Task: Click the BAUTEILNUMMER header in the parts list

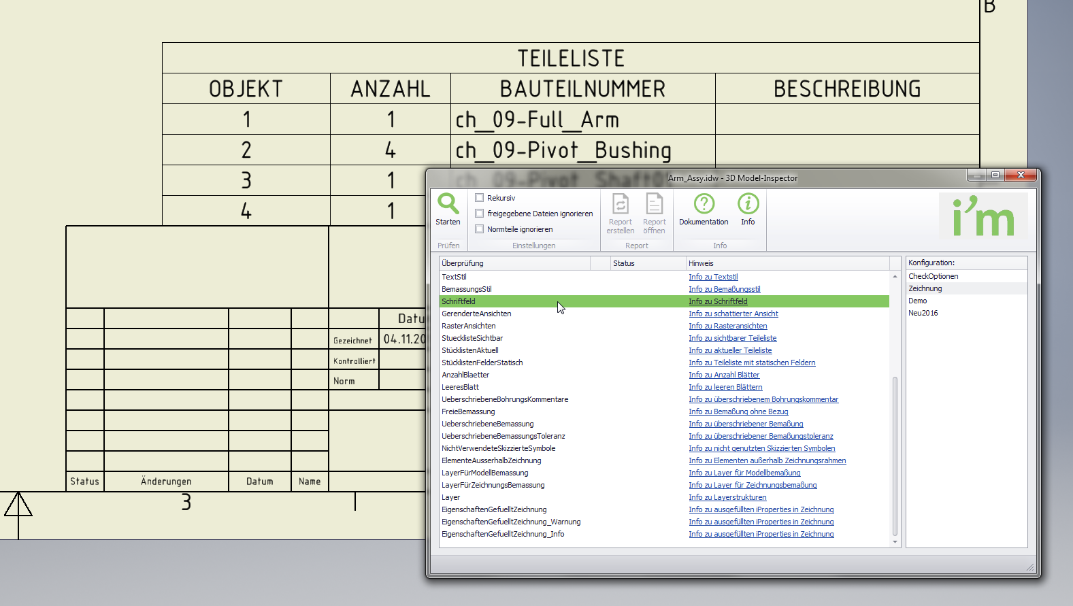Action: coord(583,89)
